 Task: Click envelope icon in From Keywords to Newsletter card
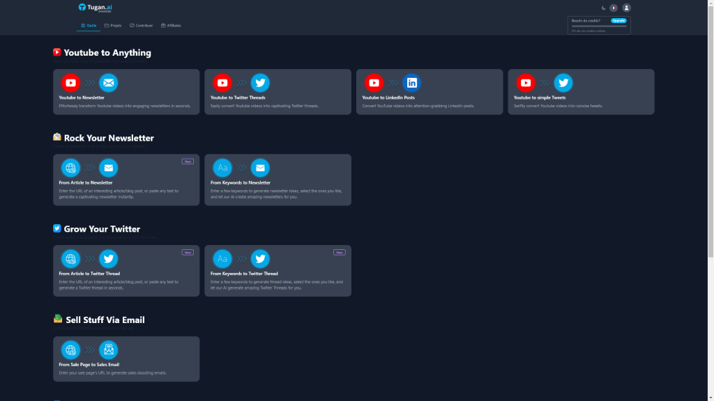(x=260, y=168)
